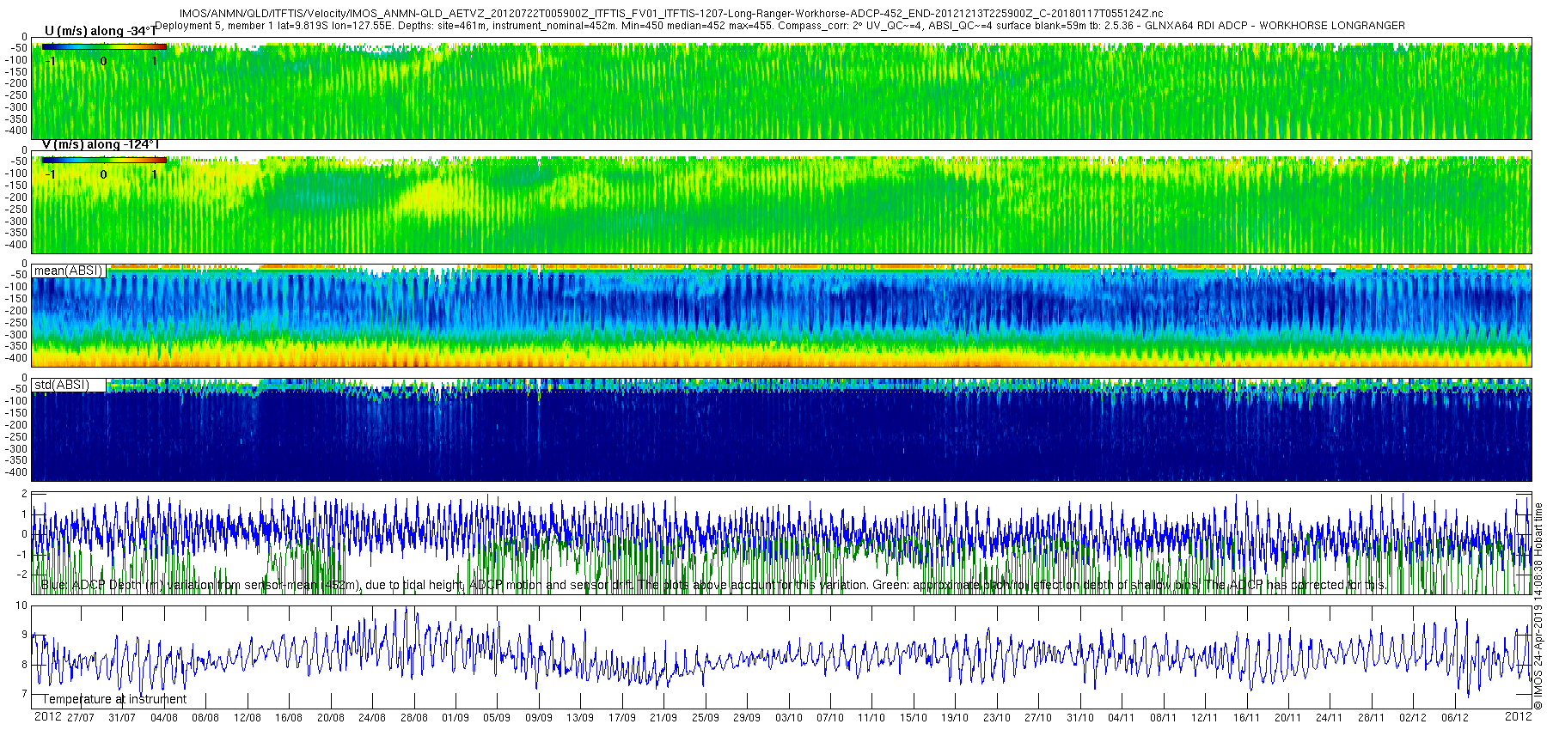The height and width of the screenshot is (730, 1547).
Task: Click the V velocity heatmap panel
Action: 782,202
